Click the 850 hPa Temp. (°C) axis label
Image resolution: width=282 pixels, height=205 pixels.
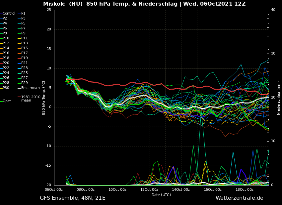pos(44,98)
